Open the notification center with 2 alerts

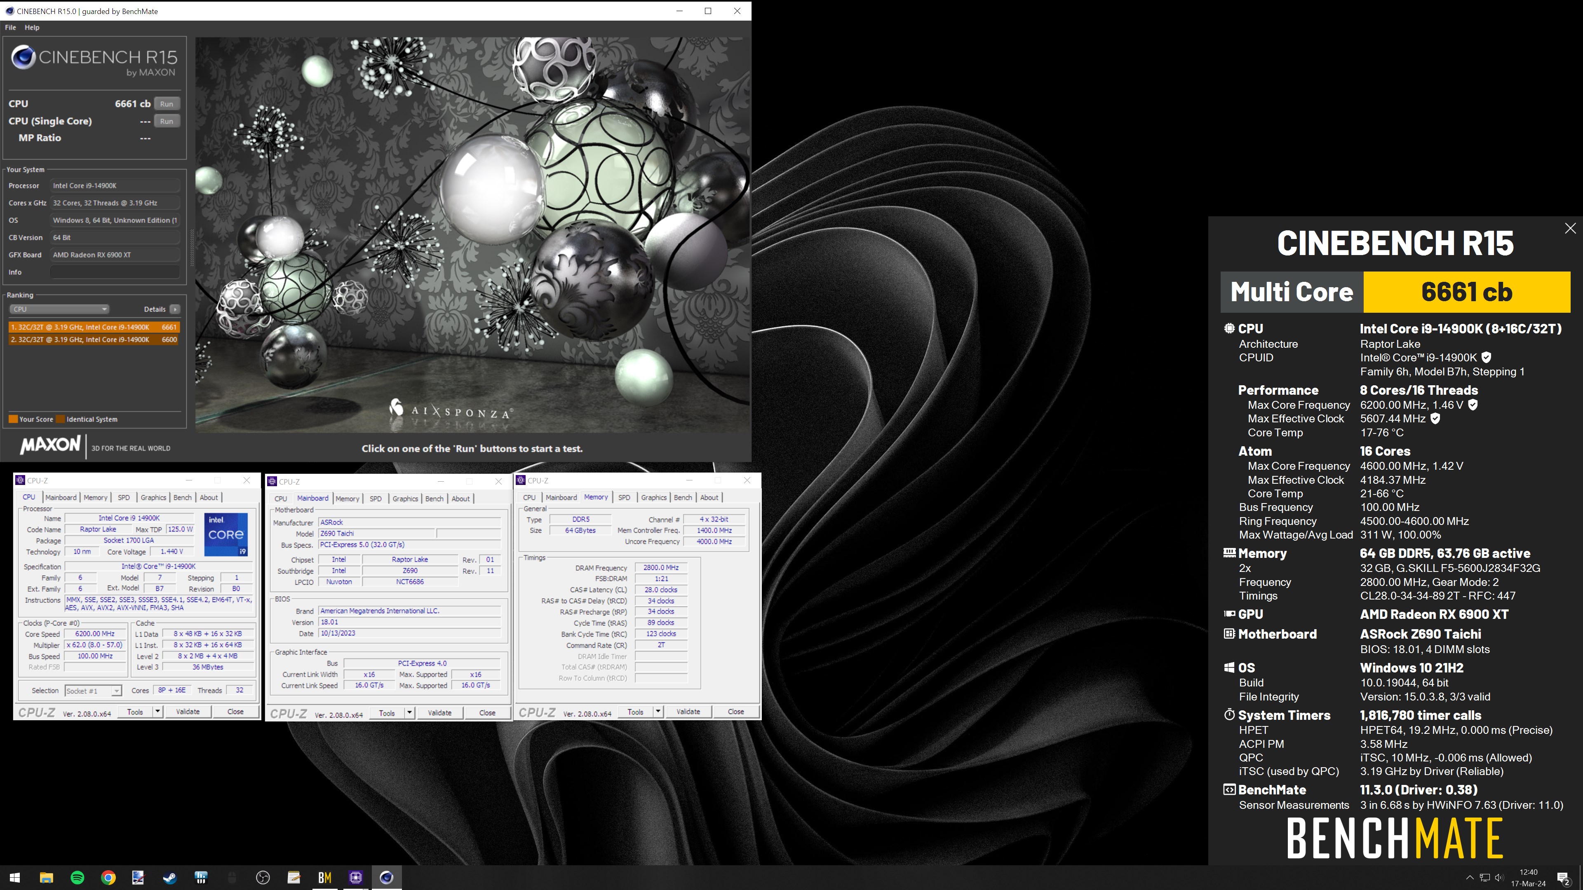point(1563,878)
